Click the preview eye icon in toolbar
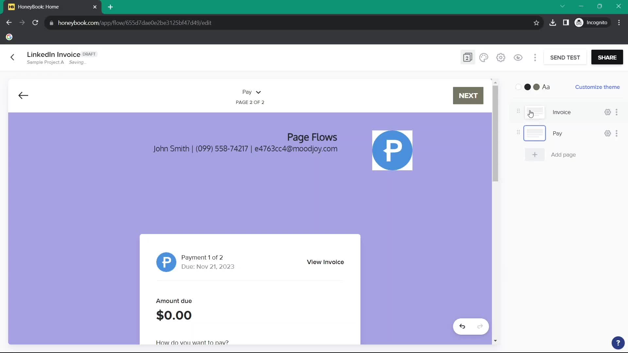 (x=518, y=57)
